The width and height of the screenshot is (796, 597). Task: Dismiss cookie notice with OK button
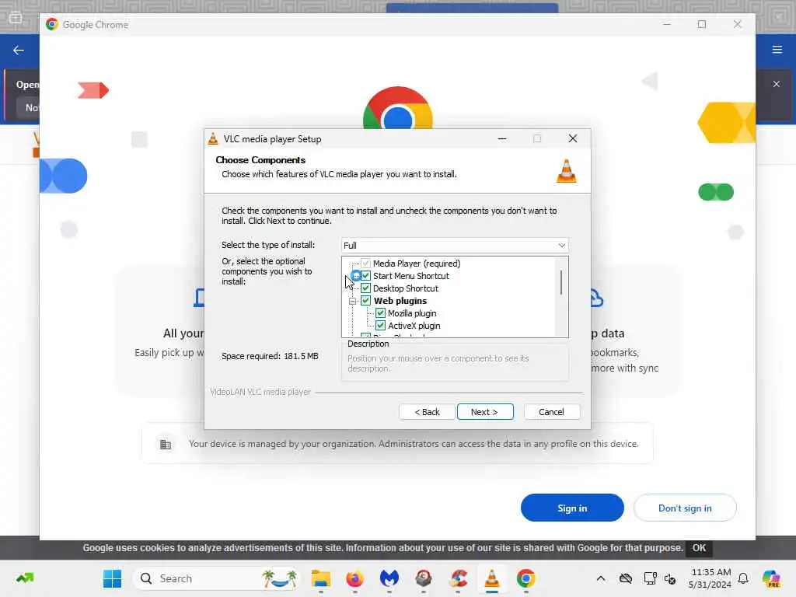click(x=699, y=548)
